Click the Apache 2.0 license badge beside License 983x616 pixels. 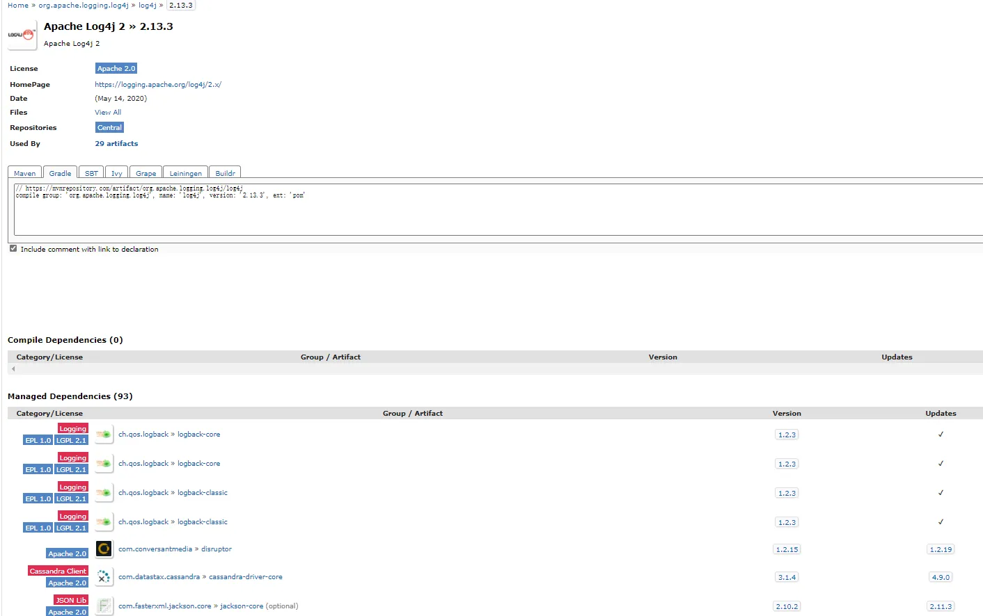pos(116,69)
